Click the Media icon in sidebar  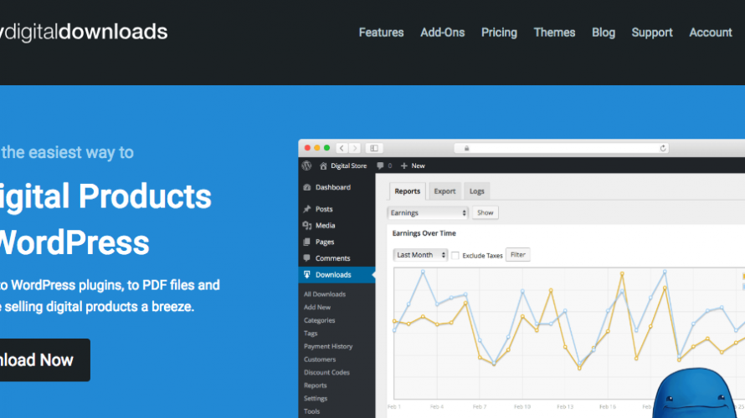point(307,226)
